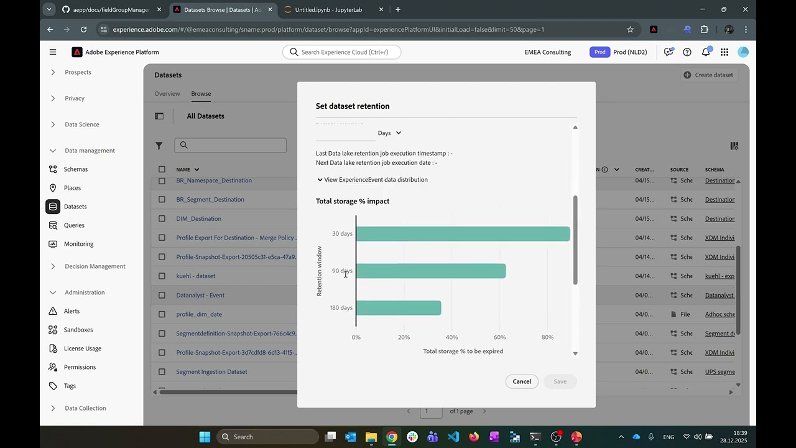Open Places in the sidebar

(x=72, y=188)
